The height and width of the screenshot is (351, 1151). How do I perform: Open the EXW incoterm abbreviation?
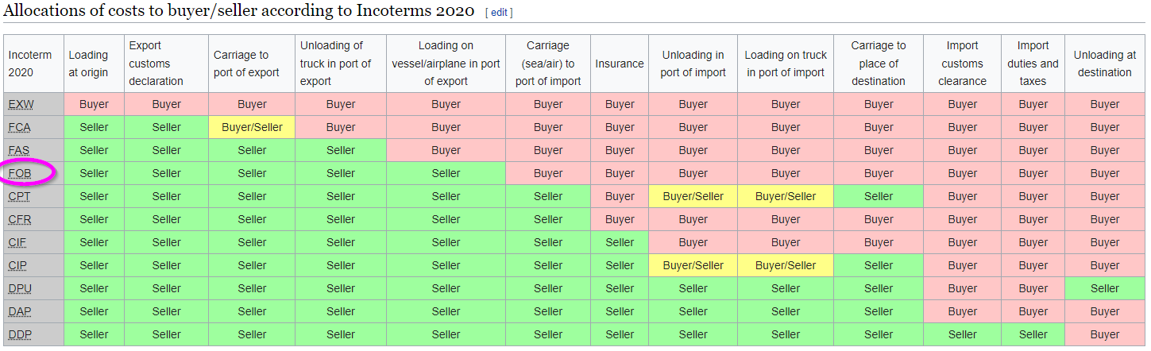[x=21, y=104]
